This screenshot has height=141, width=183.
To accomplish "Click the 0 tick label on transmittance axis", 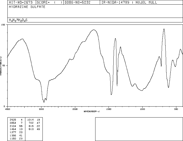I will point(4,106).
